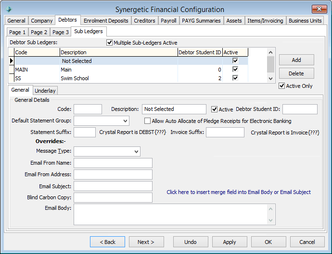Open the PAYG Summaries tab
Screen dimensions: 332x254
[x=201, y=21]
